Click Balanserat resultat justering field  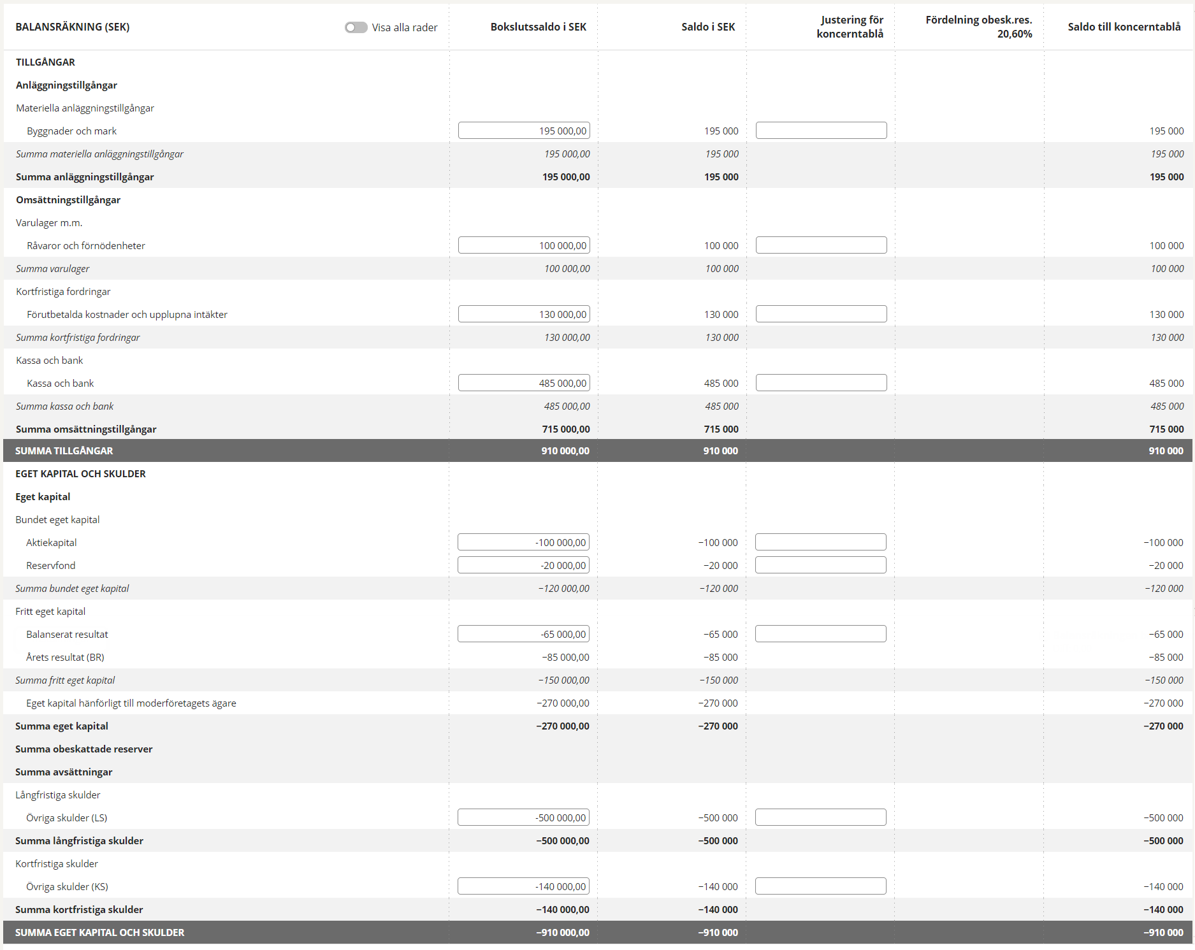820,634
